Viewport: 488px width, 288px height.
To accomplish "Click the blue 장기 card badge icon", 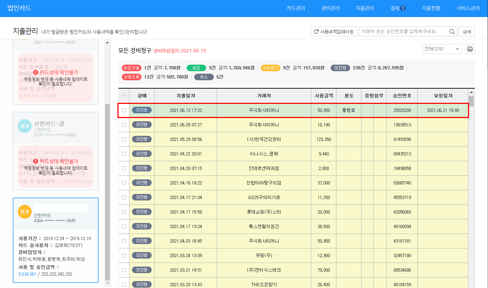I will coord(25,126).
